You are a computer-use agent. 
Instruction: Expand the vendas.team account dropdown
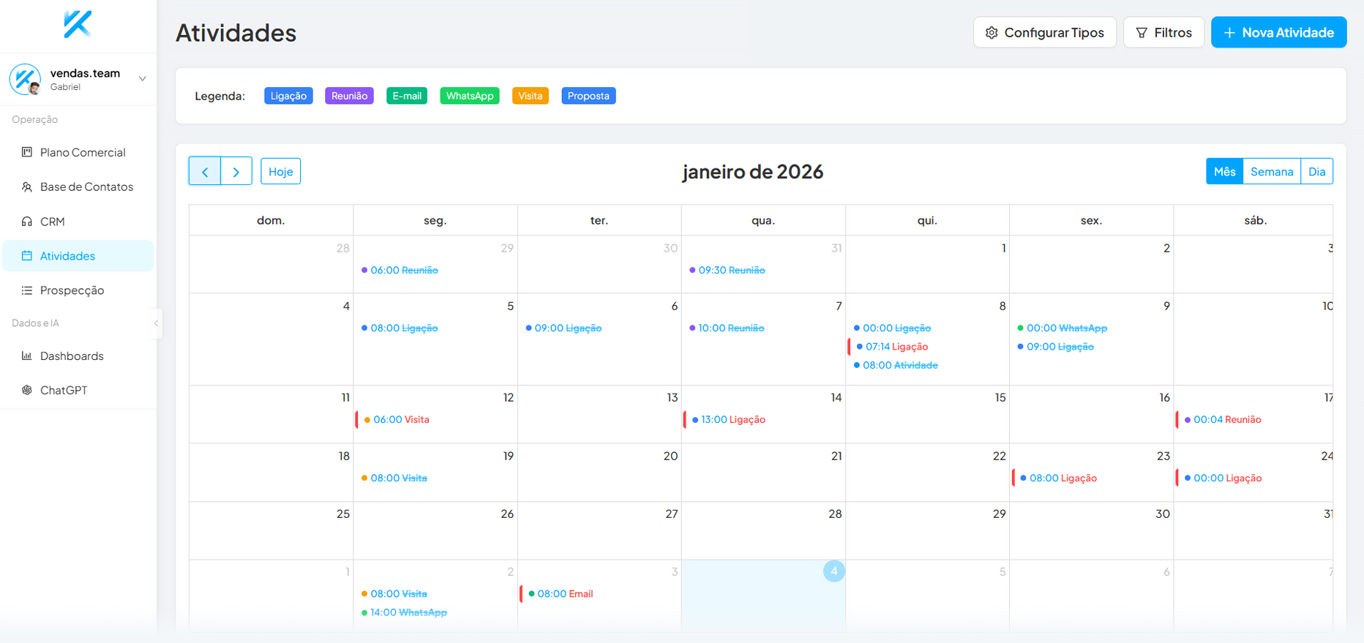point(143,79)
